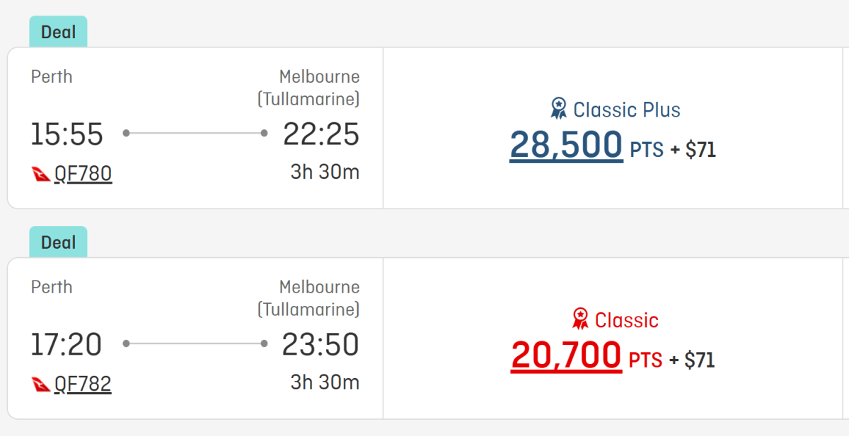Click the 3h 30m duration for QF780

click(x=325, y=172)
